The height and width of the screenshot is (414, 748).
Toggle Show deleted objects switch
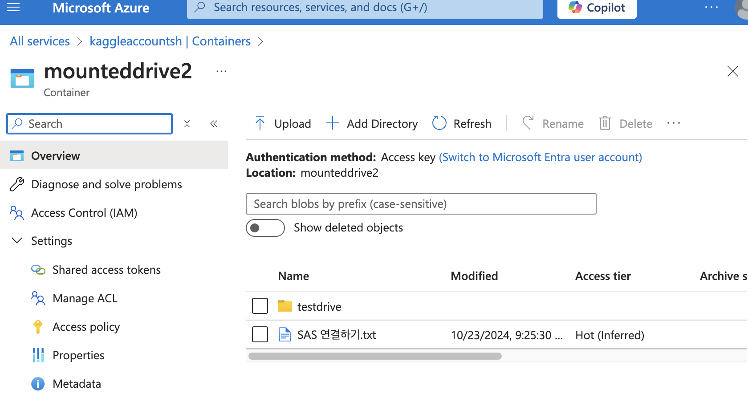(x=265, y=228)
